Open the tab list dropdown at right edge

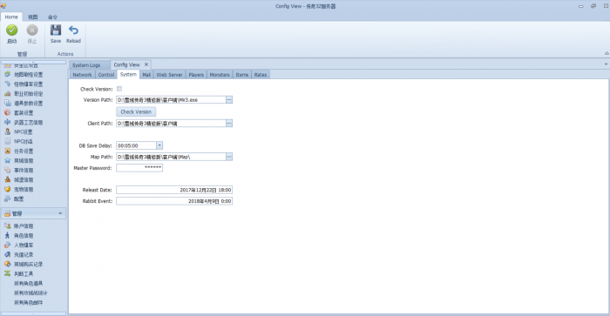pos(606,64)
